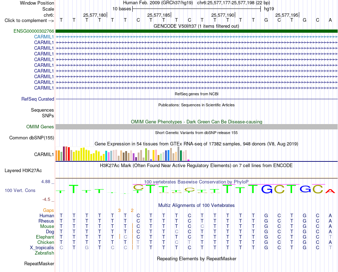Click the red A in PhyloP conservation logo
Viewport: 338px width, 272px height.
(330, 191)
